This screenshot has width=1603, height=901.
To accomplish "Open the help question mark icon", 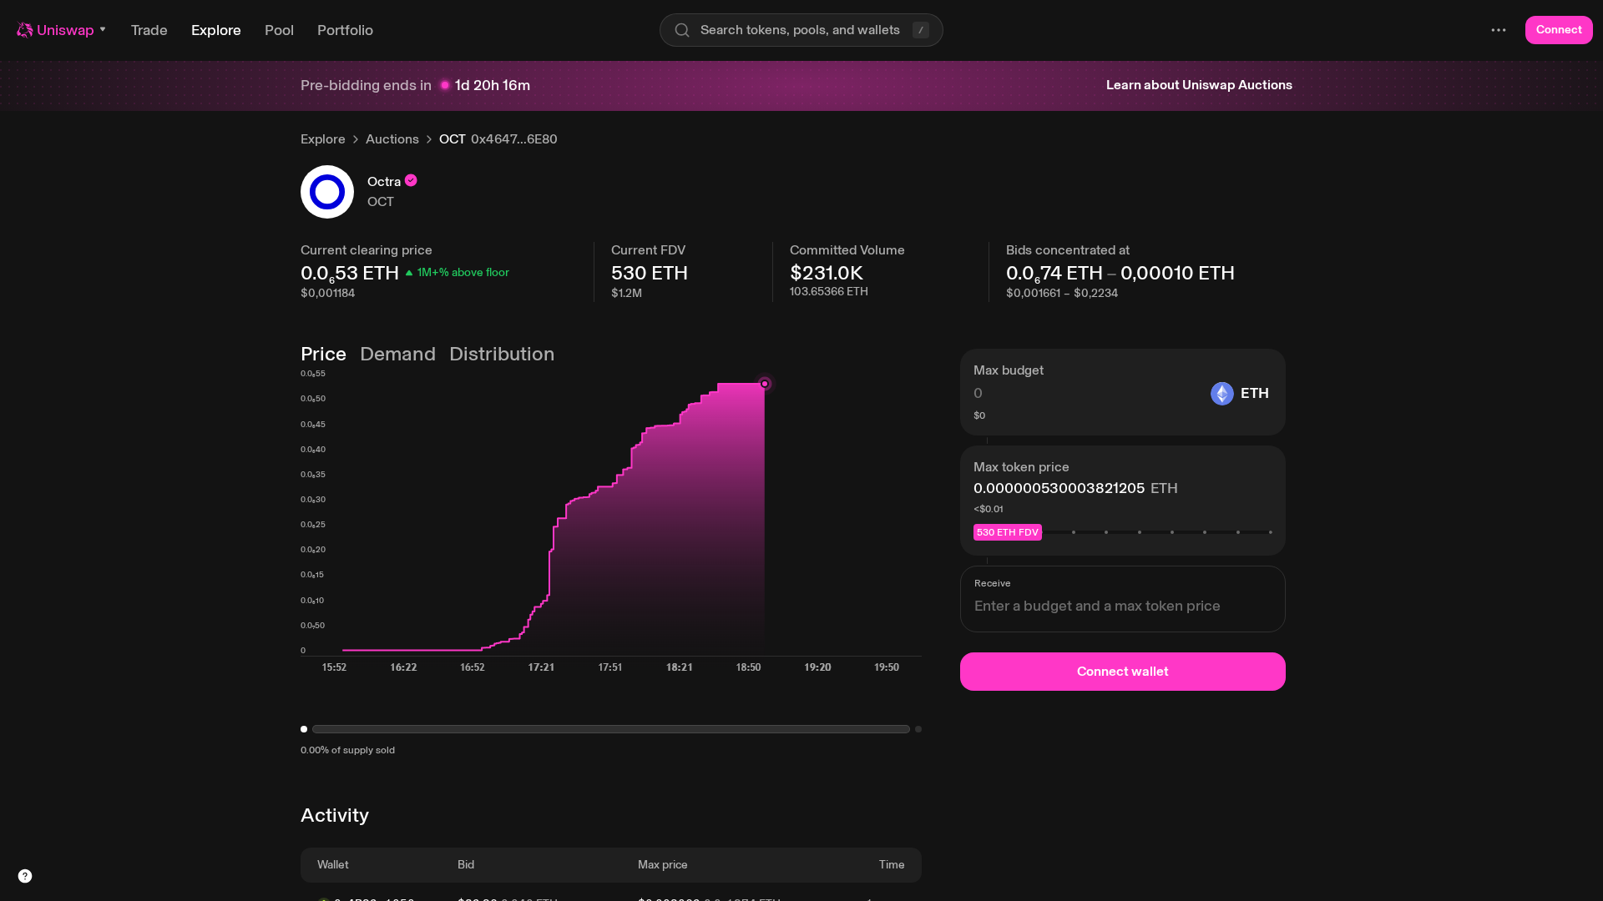I will (x=25, y=876).
